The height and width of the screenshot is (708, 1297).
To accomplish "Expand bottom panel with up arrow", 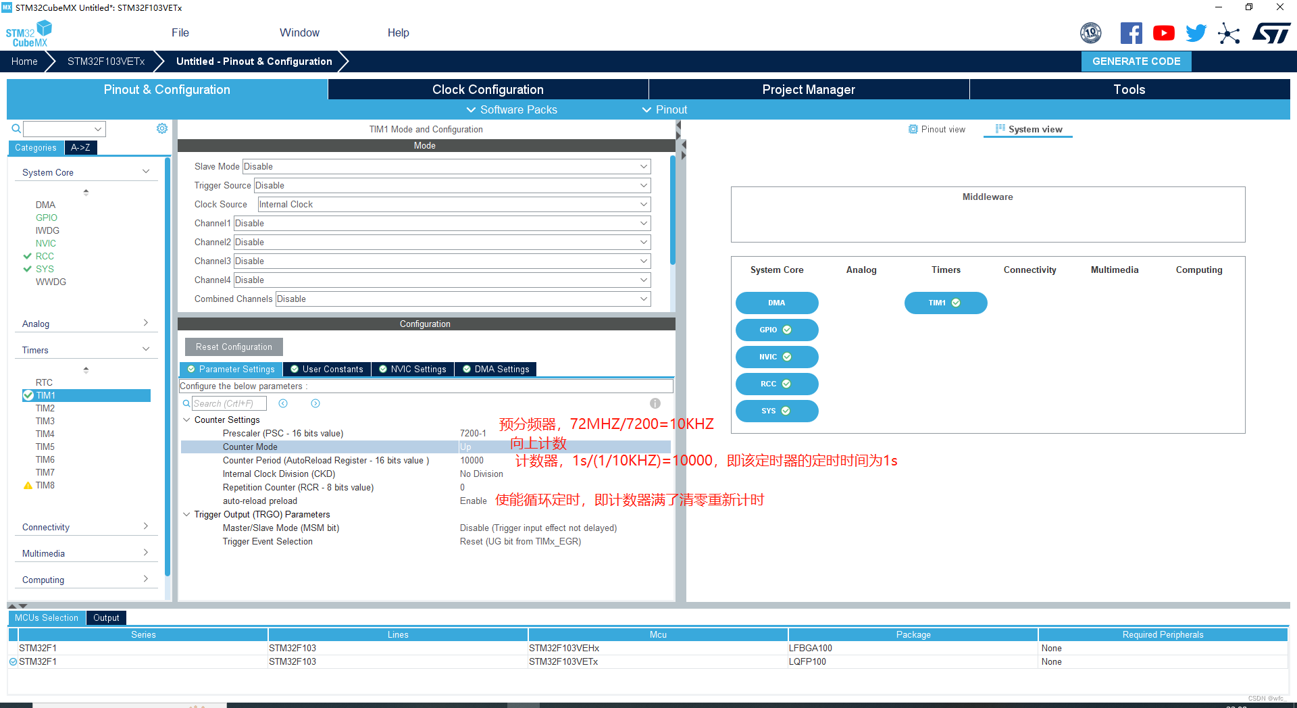I will pos(12,606).
